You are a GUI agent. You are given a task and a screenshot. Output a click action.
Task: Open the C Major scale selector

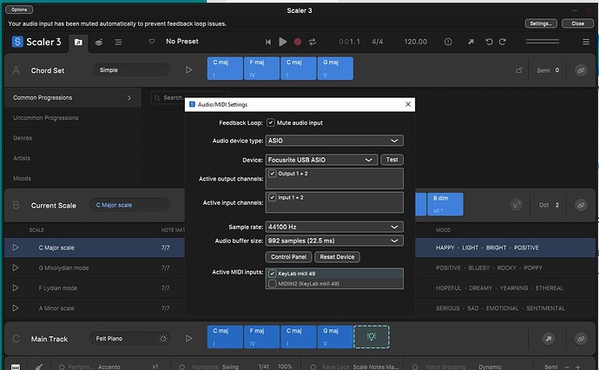tap(129, 205)
